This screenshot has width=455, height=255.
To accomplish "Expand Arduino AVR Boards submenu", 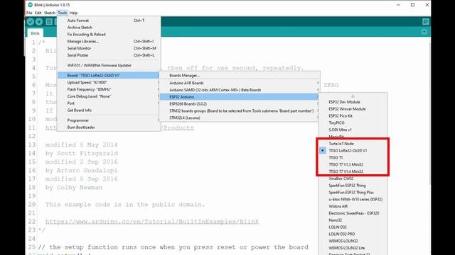I will 240,83.
